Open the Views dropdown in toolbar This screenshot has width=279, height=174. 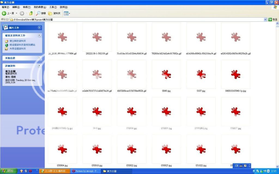(x=67, y=13)
